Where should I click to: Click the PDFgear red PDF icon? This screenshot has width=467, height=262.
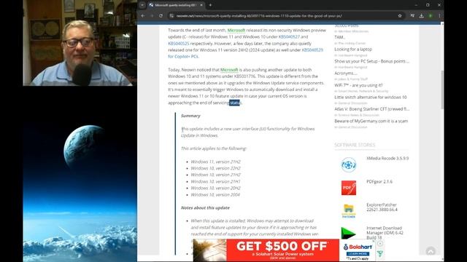349,188
